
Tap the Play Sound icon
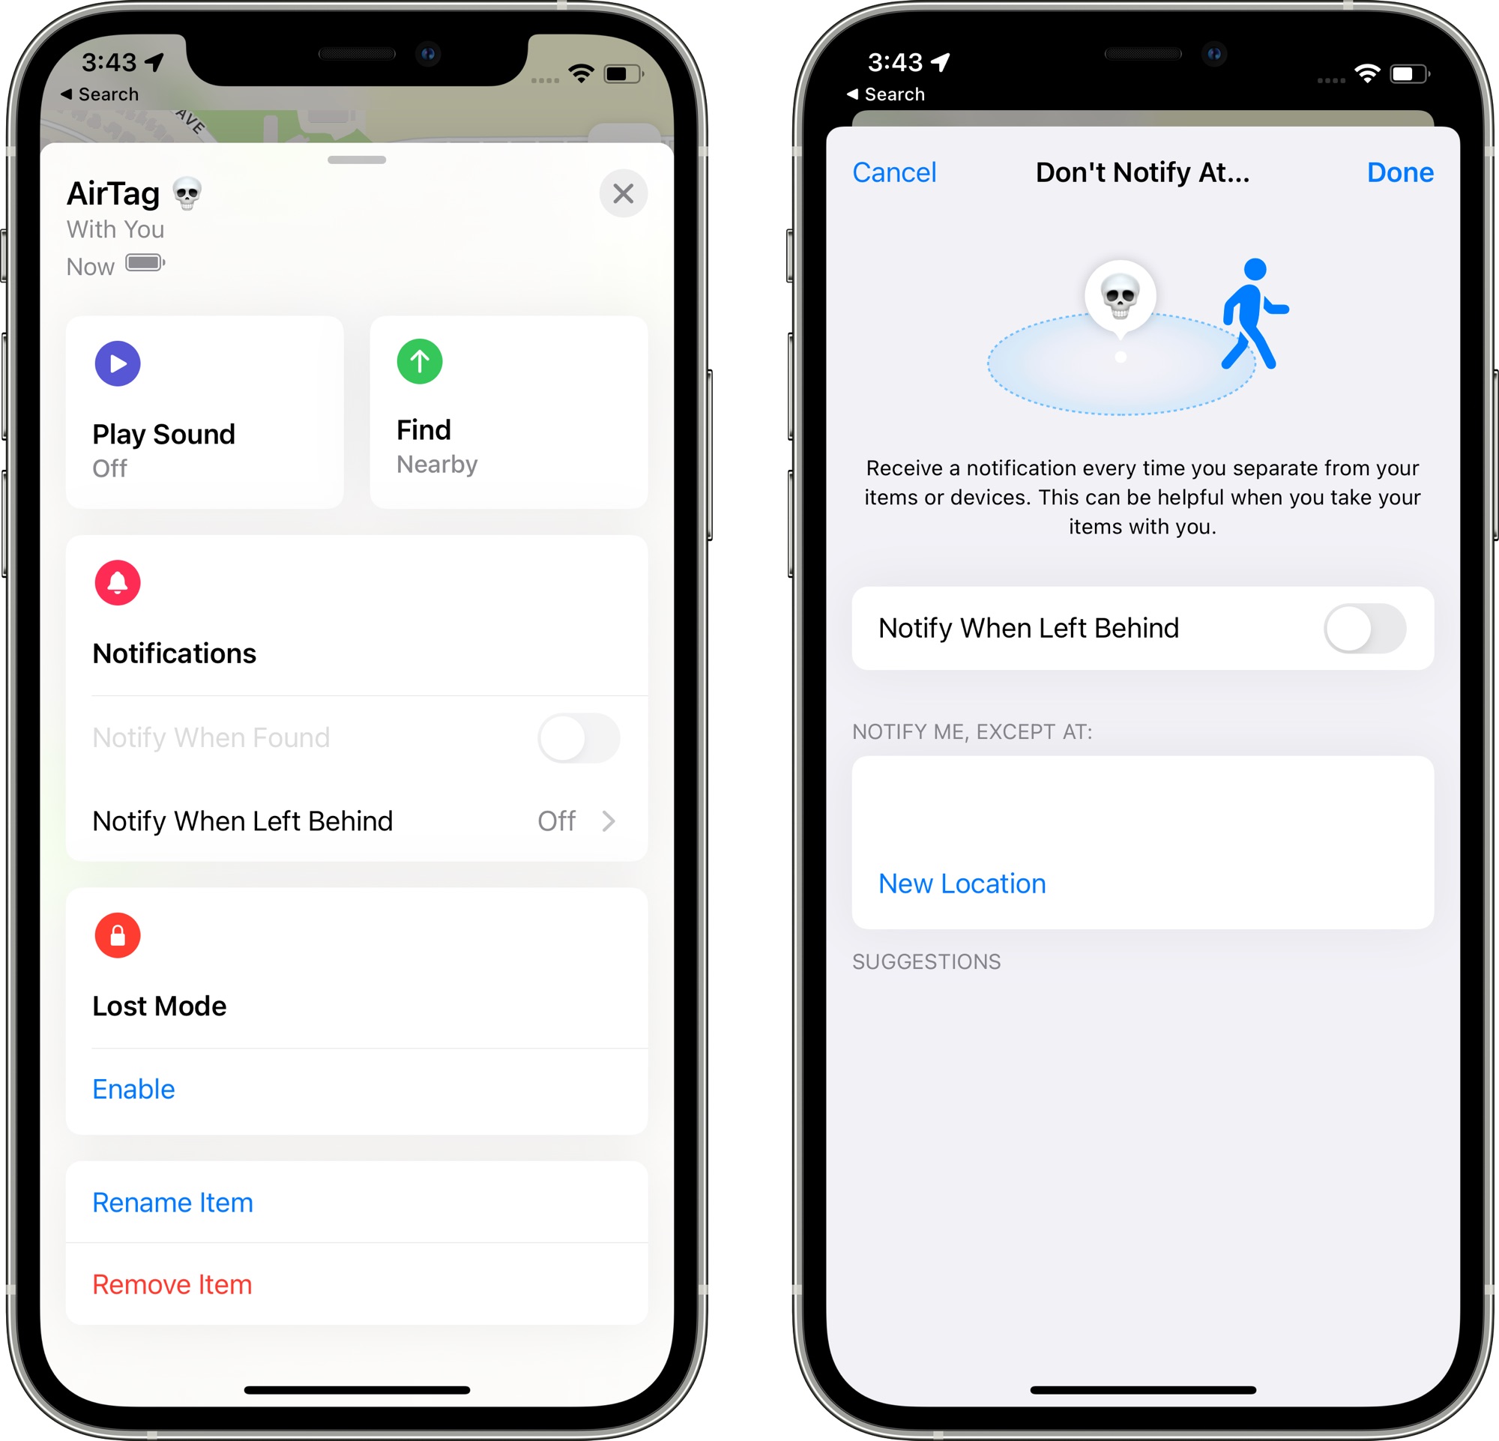[x=119, y=363]
